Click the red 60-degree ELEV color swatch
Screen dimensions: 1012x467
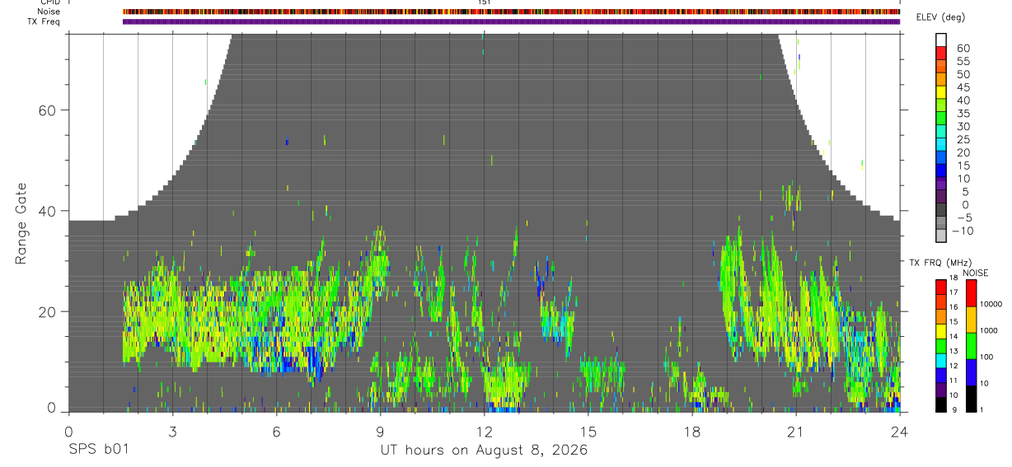(x=941, y=53)
